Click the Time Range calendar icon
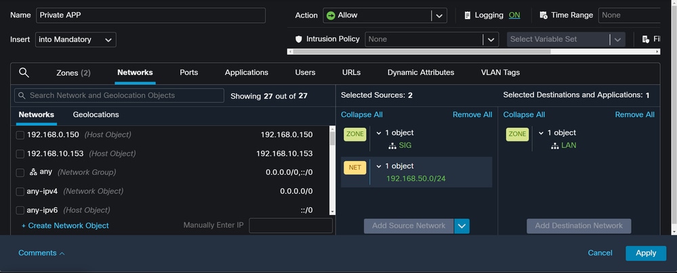Viewport: 677px width, 273px height. (x=543, y=16)
